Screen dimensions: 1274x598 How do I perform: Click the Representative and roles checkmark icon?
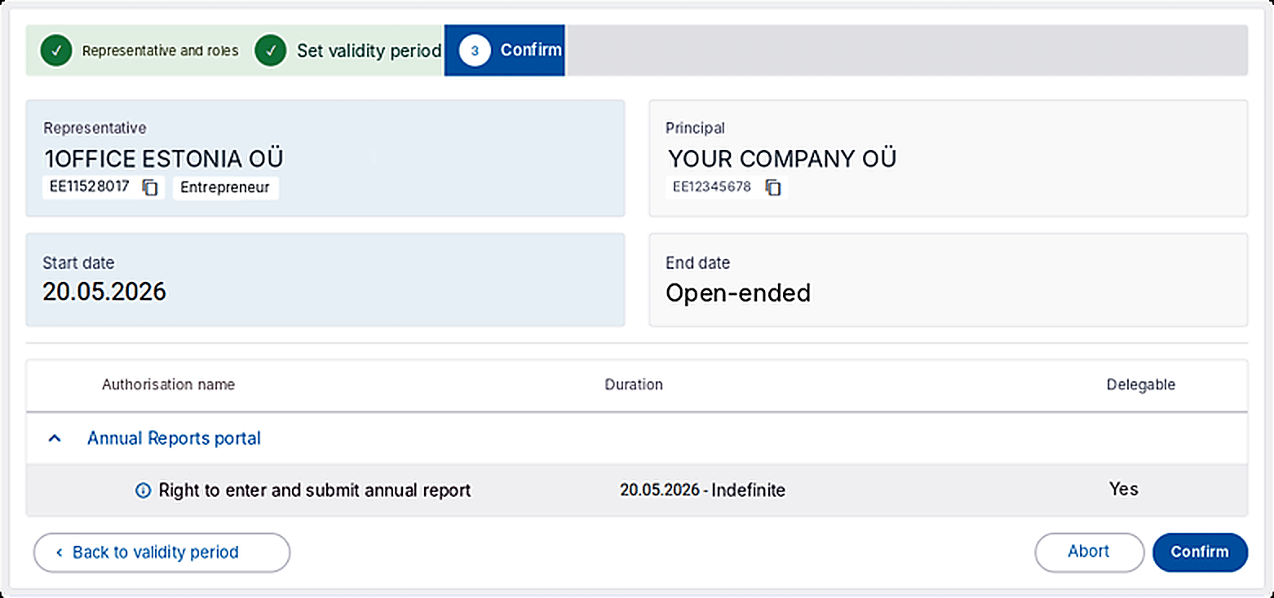[x=55, y=51]
